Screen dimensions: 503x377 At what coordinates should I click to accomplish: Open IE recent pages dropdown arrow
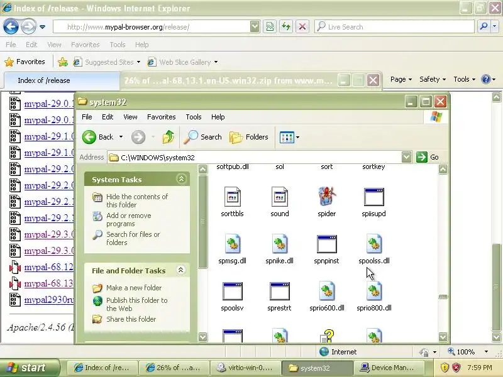42,27
